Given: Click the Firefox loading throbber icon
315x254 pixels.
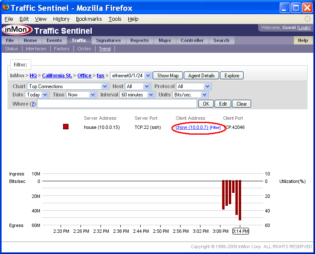Looking at the screenshot, I should tap(307, 19).
